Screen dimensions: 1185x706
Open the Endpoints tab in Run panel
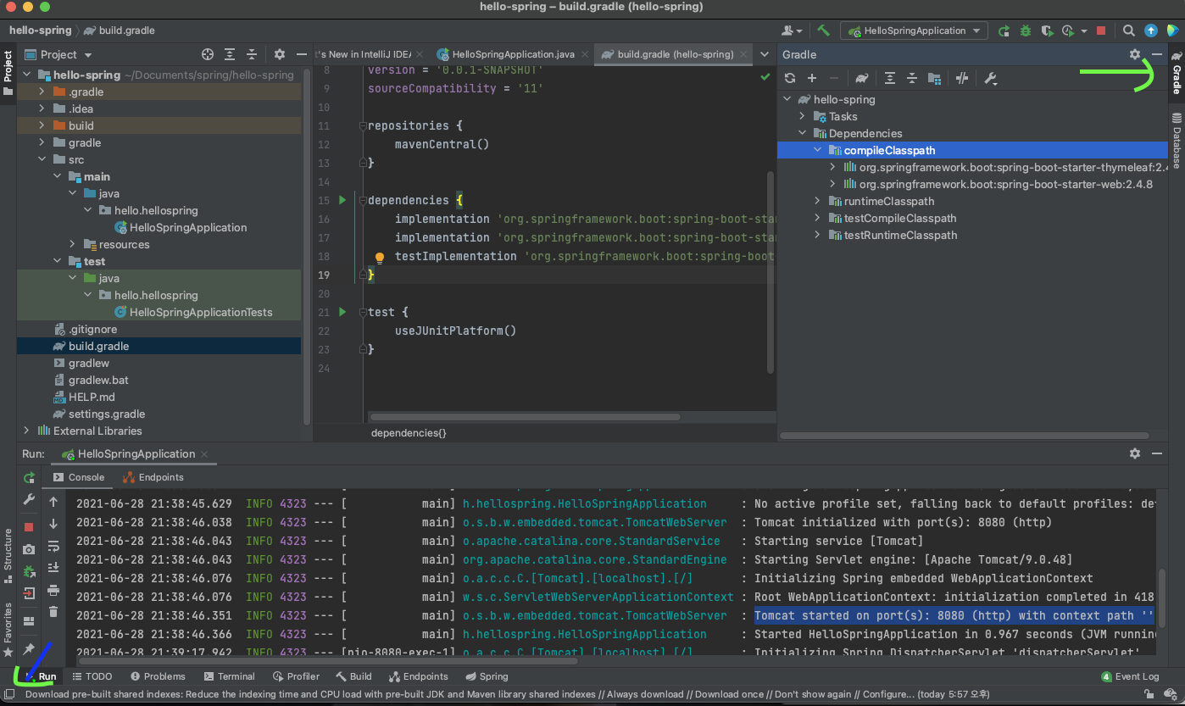coord(153,477)
